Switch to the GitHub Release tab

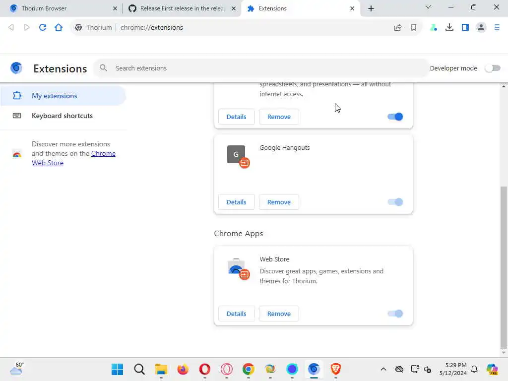(x=182, y=8)
